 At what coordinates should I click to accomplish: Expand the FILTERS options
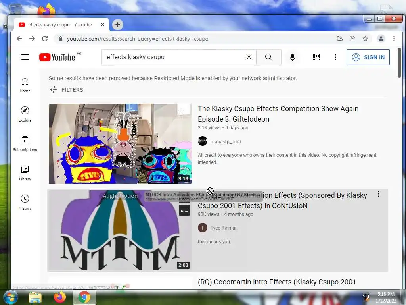click(66, 90)
